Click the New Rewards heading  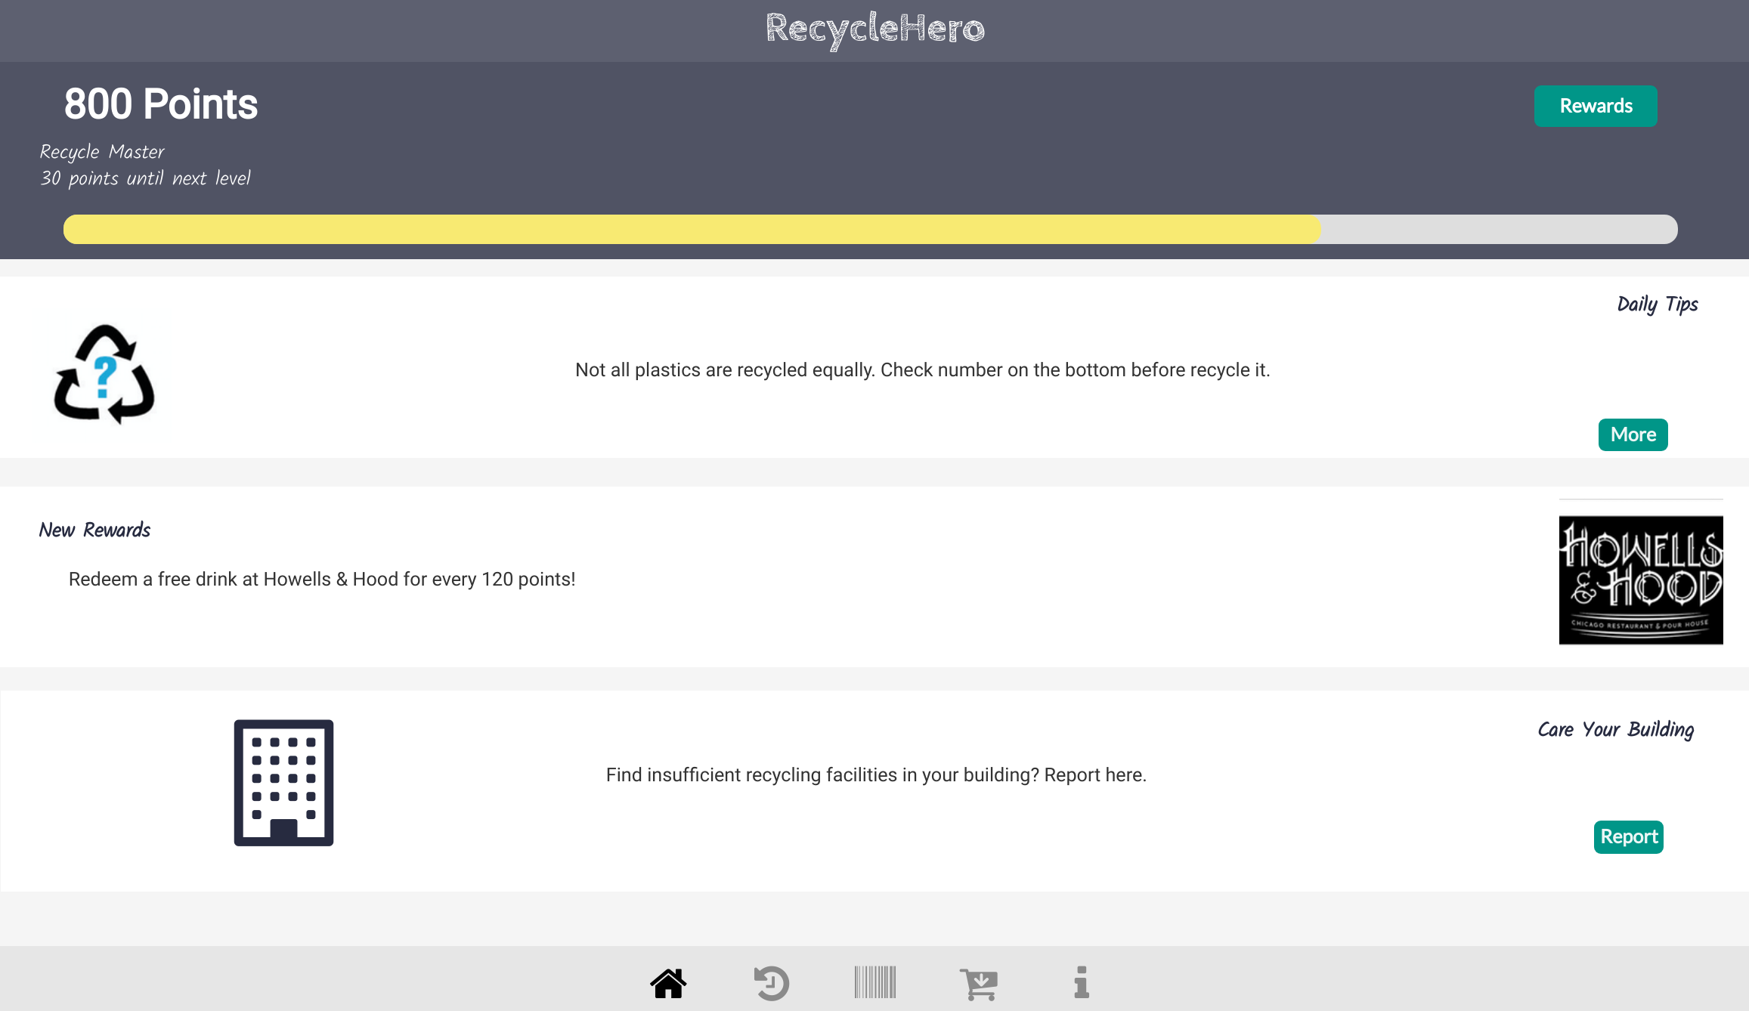click(94, 530)
